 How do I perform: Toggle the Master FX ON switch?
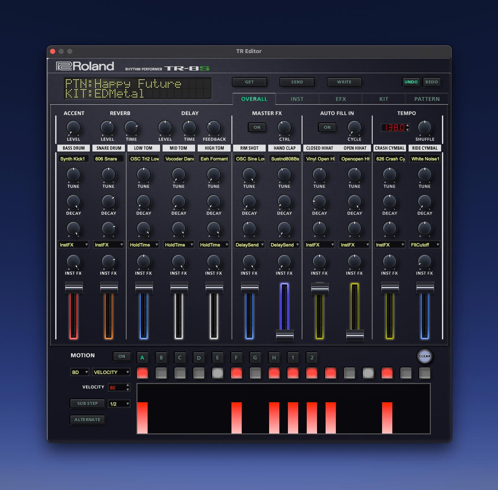coord(257,127)
